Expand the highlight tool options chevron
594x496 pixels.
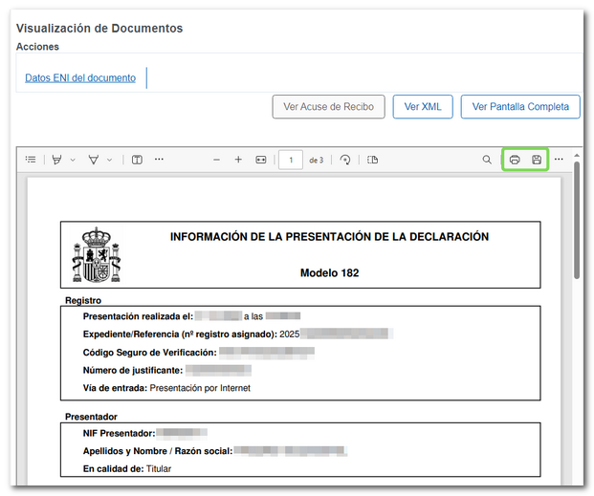[x=73, y=160]
